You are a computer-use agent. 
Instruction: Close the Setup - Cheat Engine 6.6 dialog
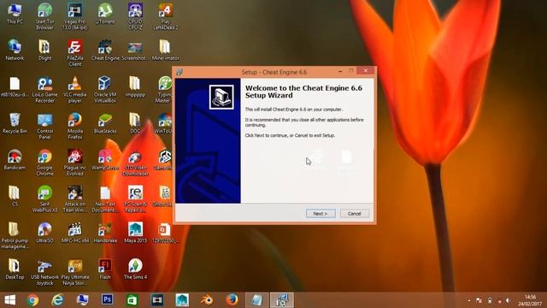point(366,71)
